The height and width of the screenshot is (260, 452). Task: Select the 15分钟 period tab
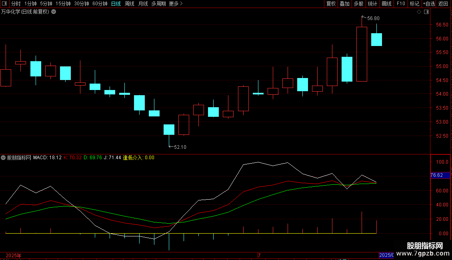click(63, 4)
